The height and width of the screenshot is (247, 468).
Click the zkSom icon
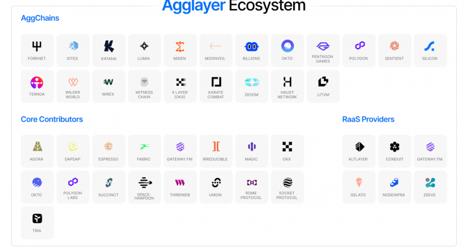pos(252,83)
